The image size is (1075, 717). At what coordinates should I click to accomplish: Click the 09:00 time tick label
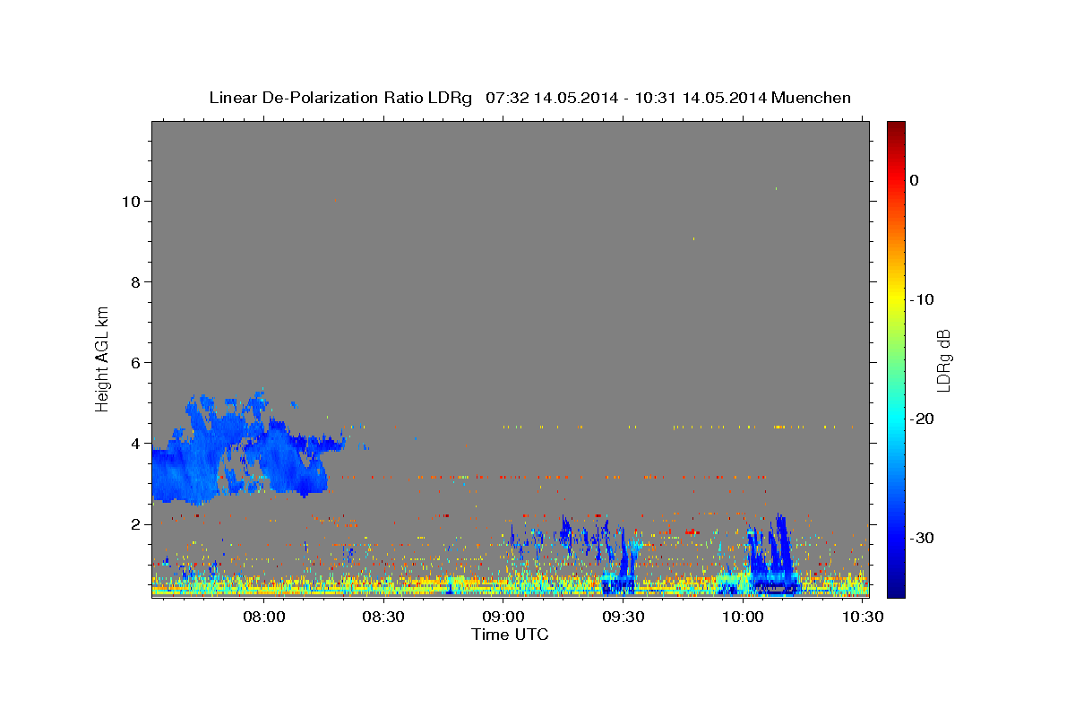tap(503, 617)
